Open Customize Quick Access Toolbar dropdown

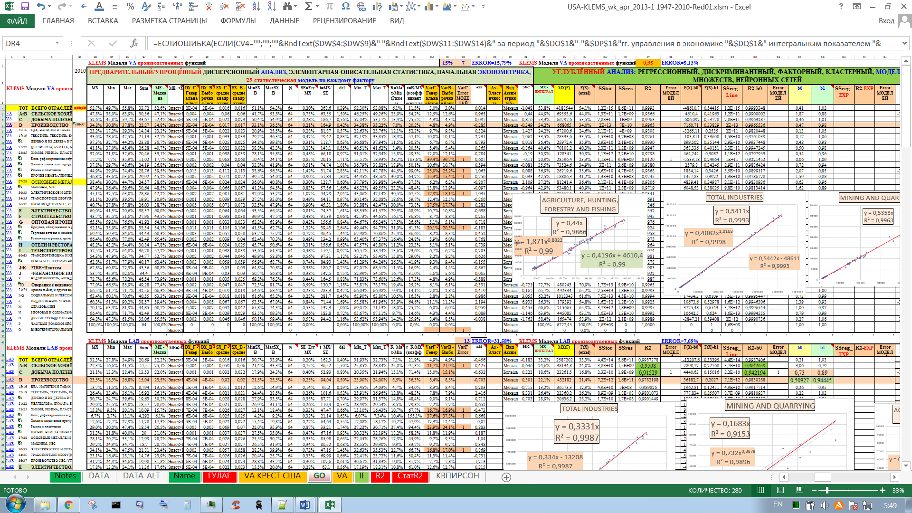[484, 7]
